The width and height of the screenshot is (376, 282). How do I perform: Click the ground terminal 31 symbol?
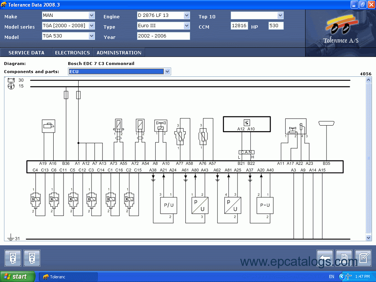pos(11,238)
